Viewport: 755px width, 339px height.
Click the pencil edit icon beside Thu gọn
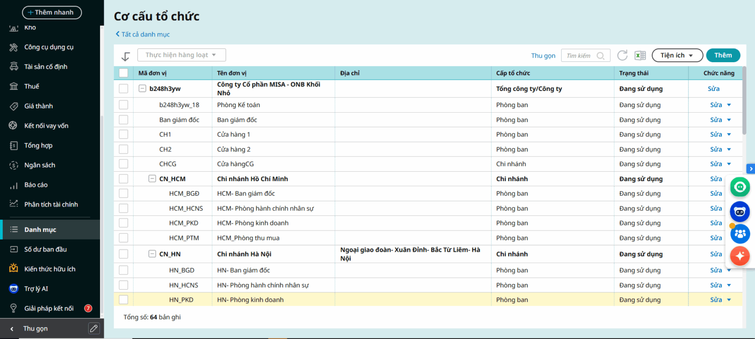[x=94, y=329]
